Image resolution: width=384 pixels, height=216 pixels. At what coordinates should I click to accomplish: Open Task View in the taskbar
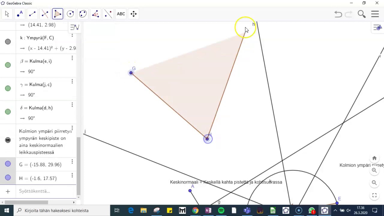pyautogui.click(x=117, y=211)
